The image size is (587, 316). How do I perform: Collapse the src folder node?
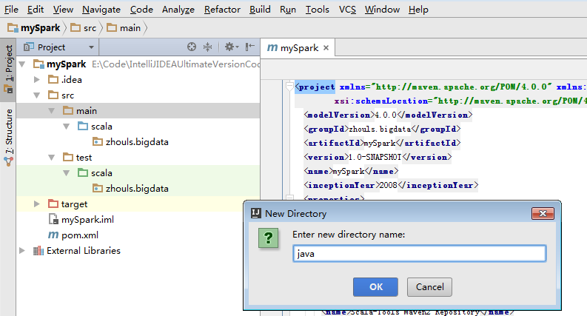click(x=37, y=95)
